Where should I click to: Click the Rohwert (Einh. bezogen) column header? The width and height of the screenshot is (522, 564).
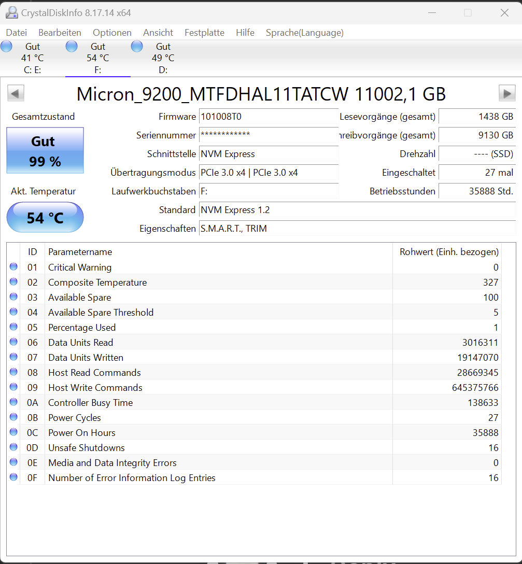[x=447, y=252]
